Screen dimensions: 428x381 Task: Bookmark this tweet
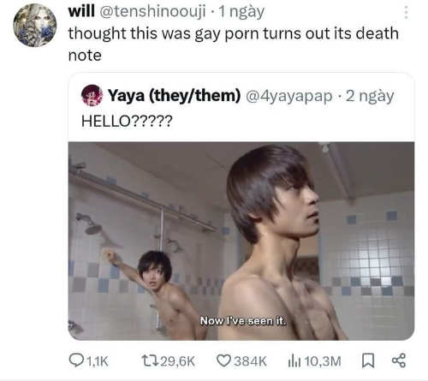(x=368, y=360)
